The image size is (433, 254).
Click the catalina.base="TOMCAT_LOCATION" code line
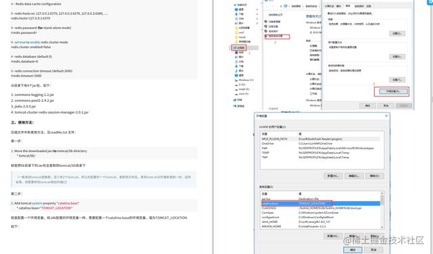[x=45, y=208]
